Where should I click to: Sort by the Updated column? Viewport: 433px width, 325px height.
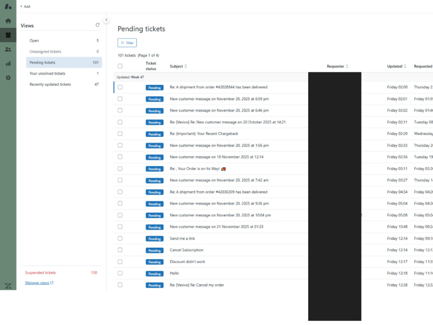click(x=397, y=66)
